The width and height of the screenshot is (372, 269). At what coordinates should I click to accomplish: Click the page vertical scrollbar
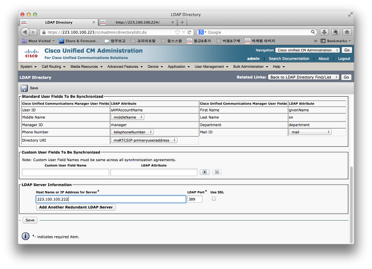351,204
